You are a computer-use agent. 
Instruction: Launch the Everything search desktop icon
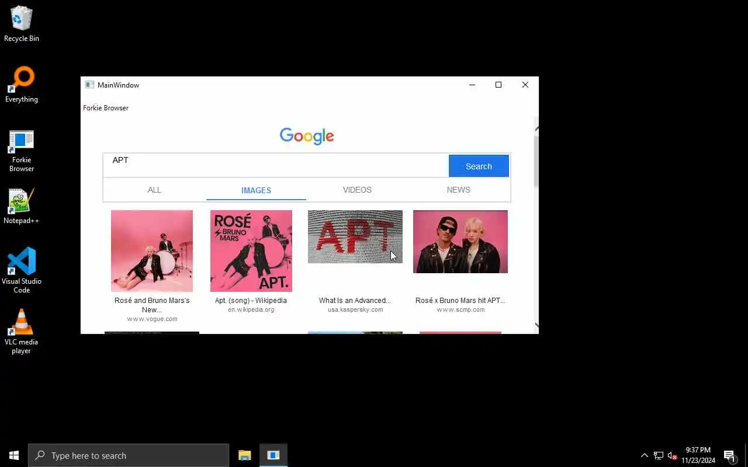(x=22, y=85)
